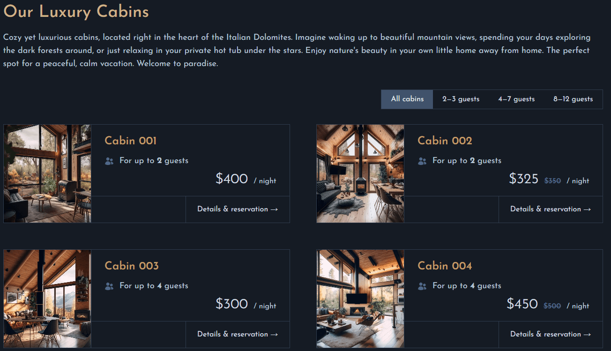Switch to the 8–12 guests filter
611x351 pixels.
[573, 99]
